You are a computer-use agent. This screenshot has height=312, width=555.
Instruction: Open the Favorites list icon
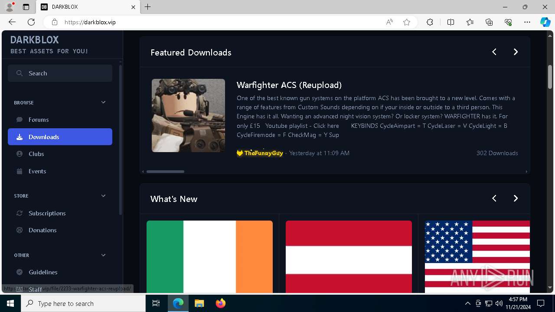[470, 22]
